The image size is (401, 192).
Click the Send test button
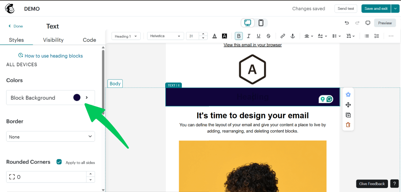click(x=345, y=9)
